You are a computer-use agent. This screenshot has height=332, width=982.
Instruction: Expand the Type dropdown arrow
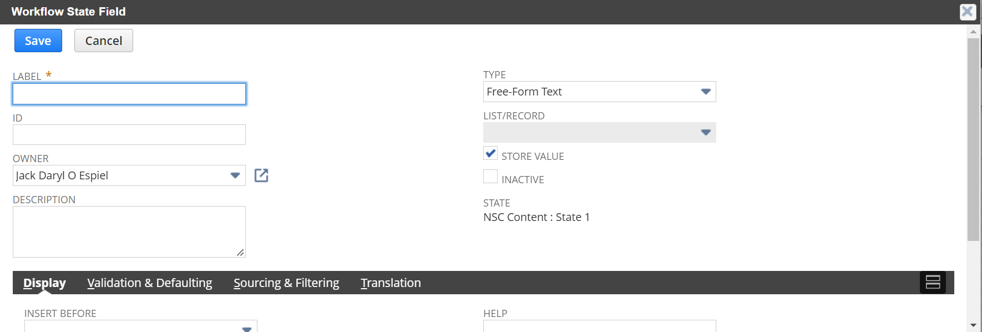point(706,92)
